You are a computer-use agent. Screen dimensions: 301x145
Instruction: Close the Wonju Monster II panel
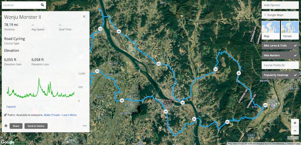tap(84, 17)
